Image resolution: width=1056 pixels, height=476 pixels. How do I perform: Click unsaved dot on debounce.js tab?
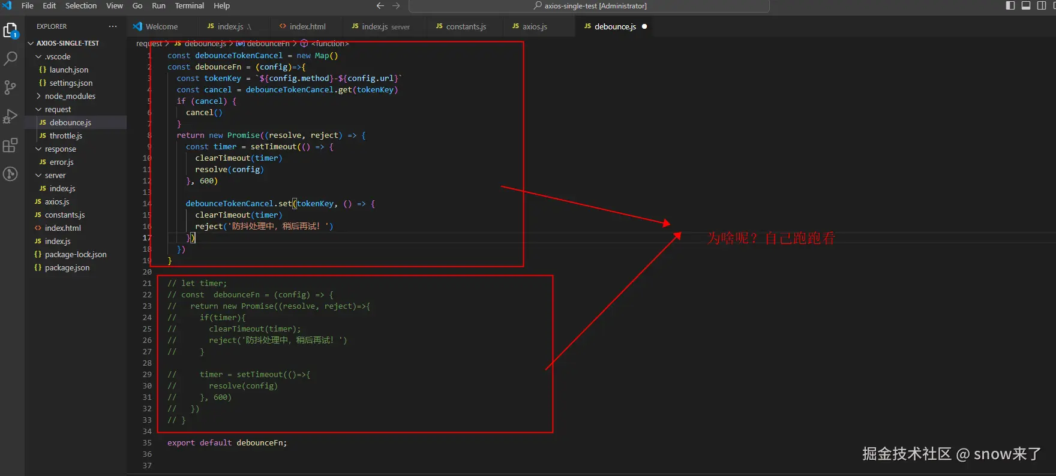coord(644,26)
